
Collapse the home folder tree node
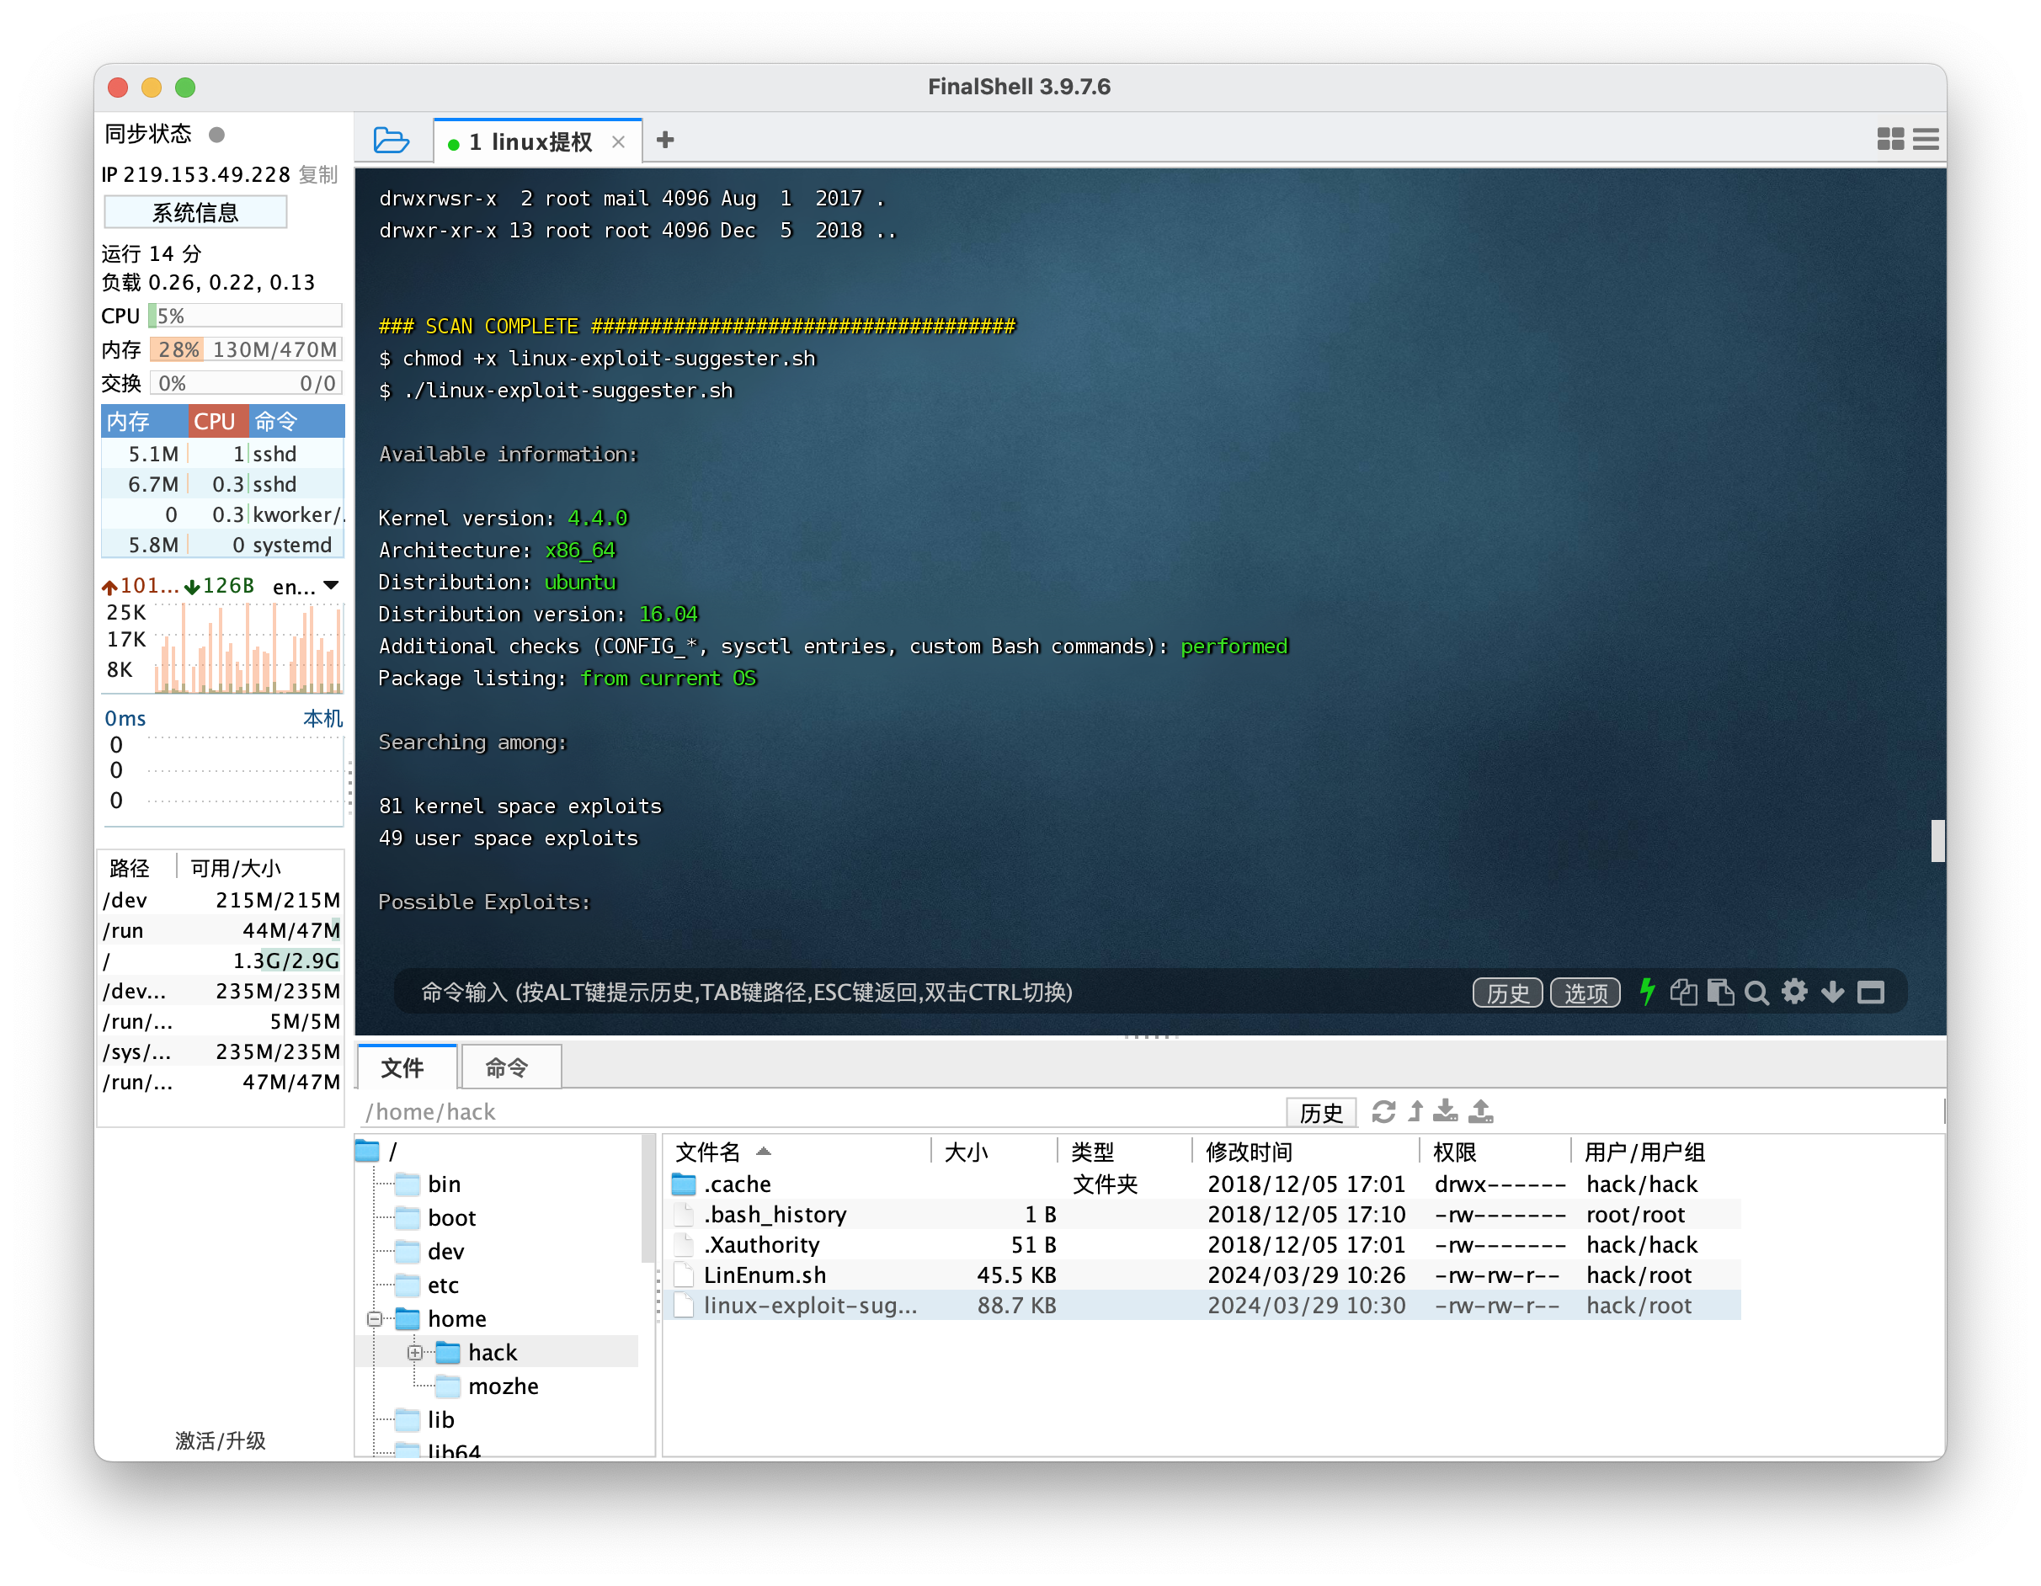(374, 1318)
